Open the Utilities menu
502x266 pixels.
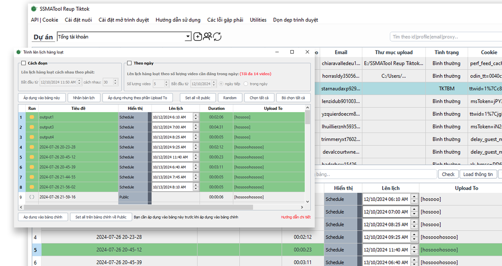point(258,20)
